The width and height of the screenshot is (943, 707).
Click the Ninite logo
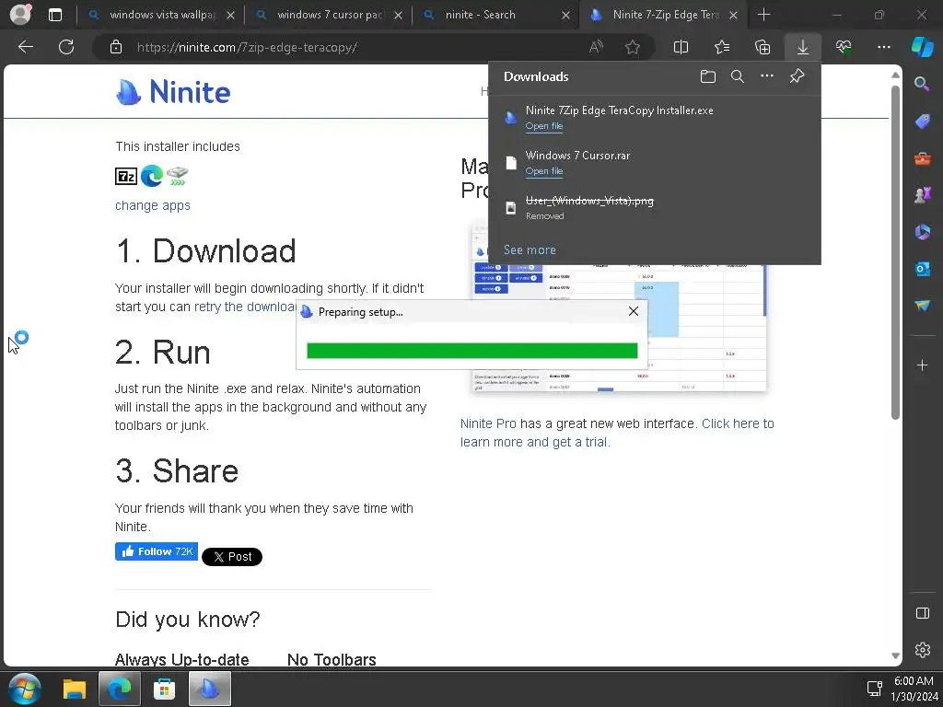[x=172, y=92]
